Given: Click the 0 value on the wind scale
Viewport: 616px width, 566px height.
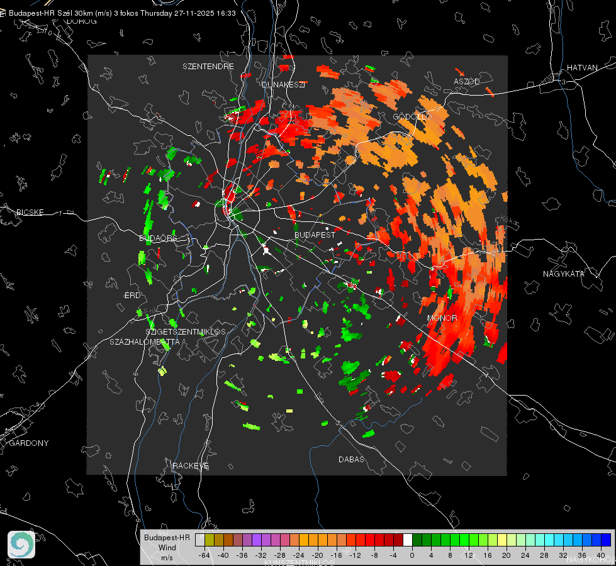Looking at the screenshot, I should pos(412,555).
